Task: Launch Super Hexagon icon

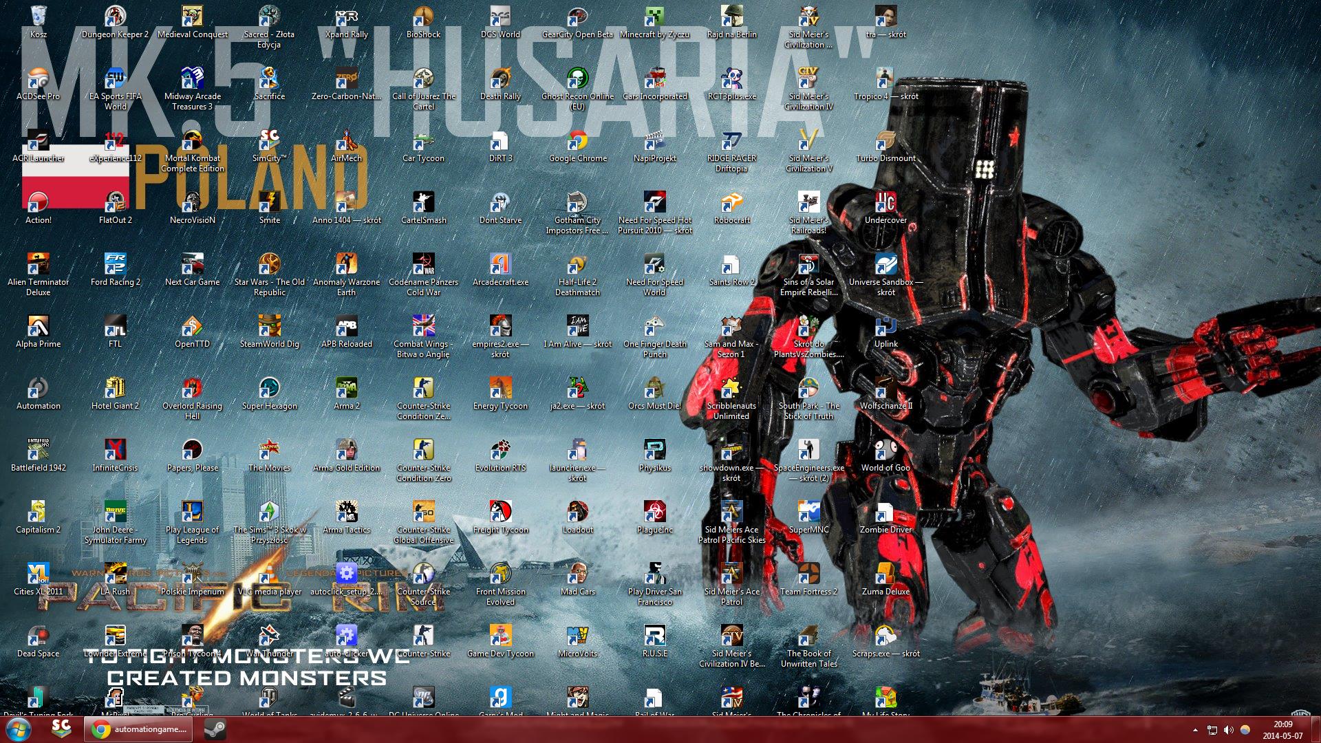Action: [x=270, y=393]
